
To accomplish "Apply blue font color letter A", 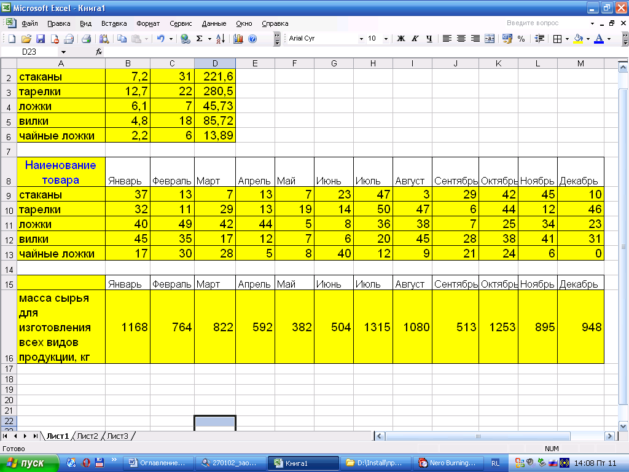I will pyautogui.click(x=599, y=39).
